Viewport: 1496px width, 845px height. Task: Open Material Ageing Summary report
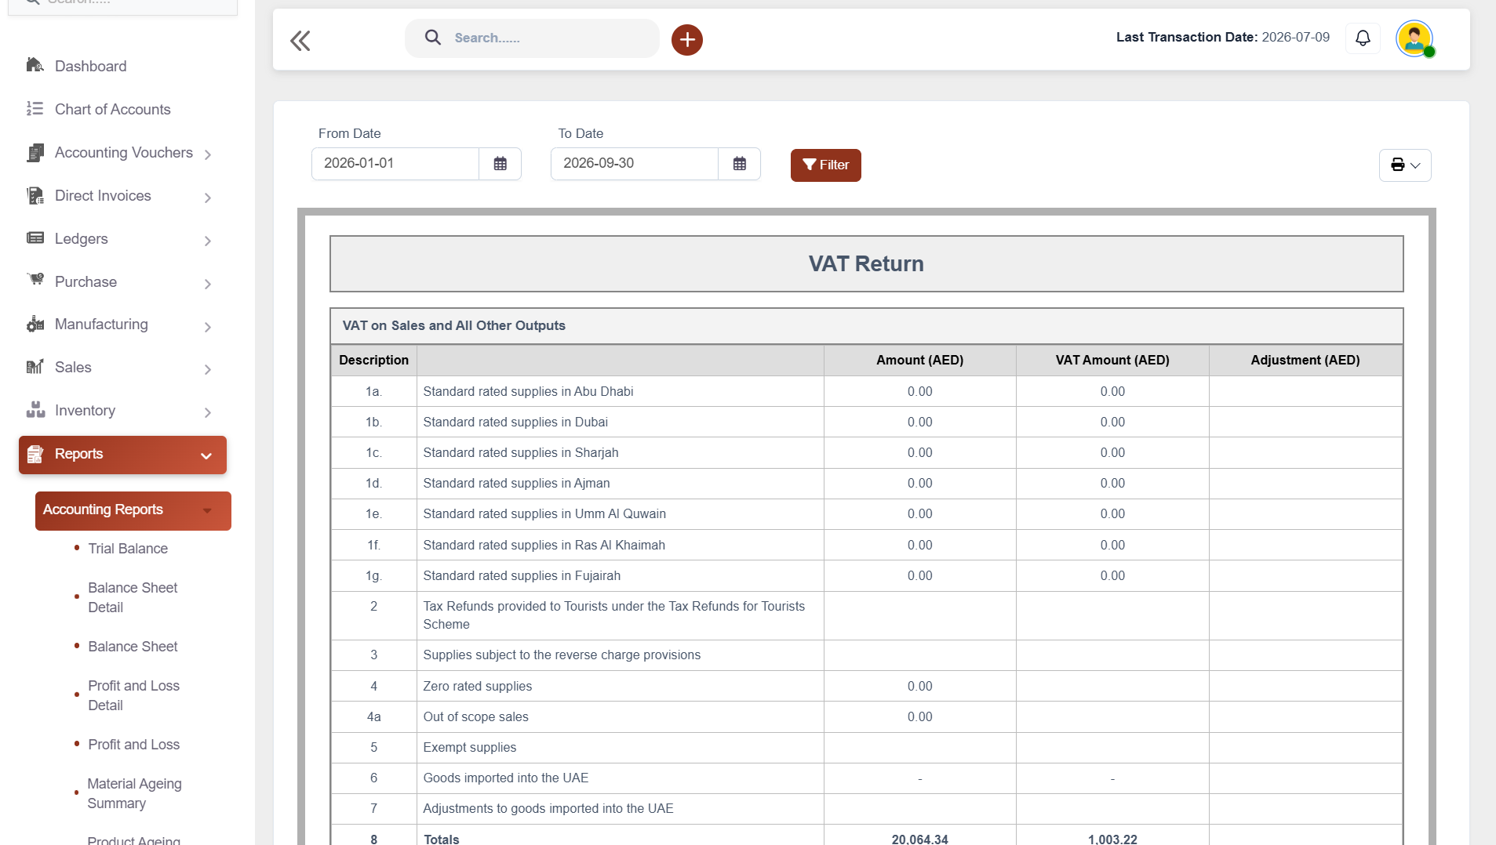click(134, 793)
